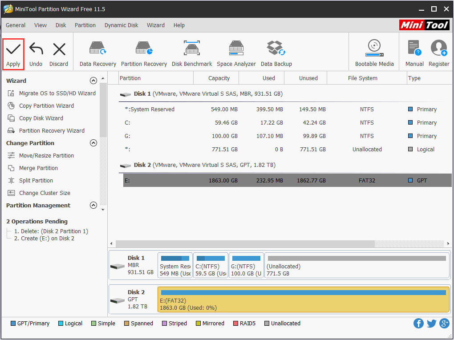Screen dimensions: 454x340
Task: Open the Dynamic Disk menu
Action: tap(122, 25)
